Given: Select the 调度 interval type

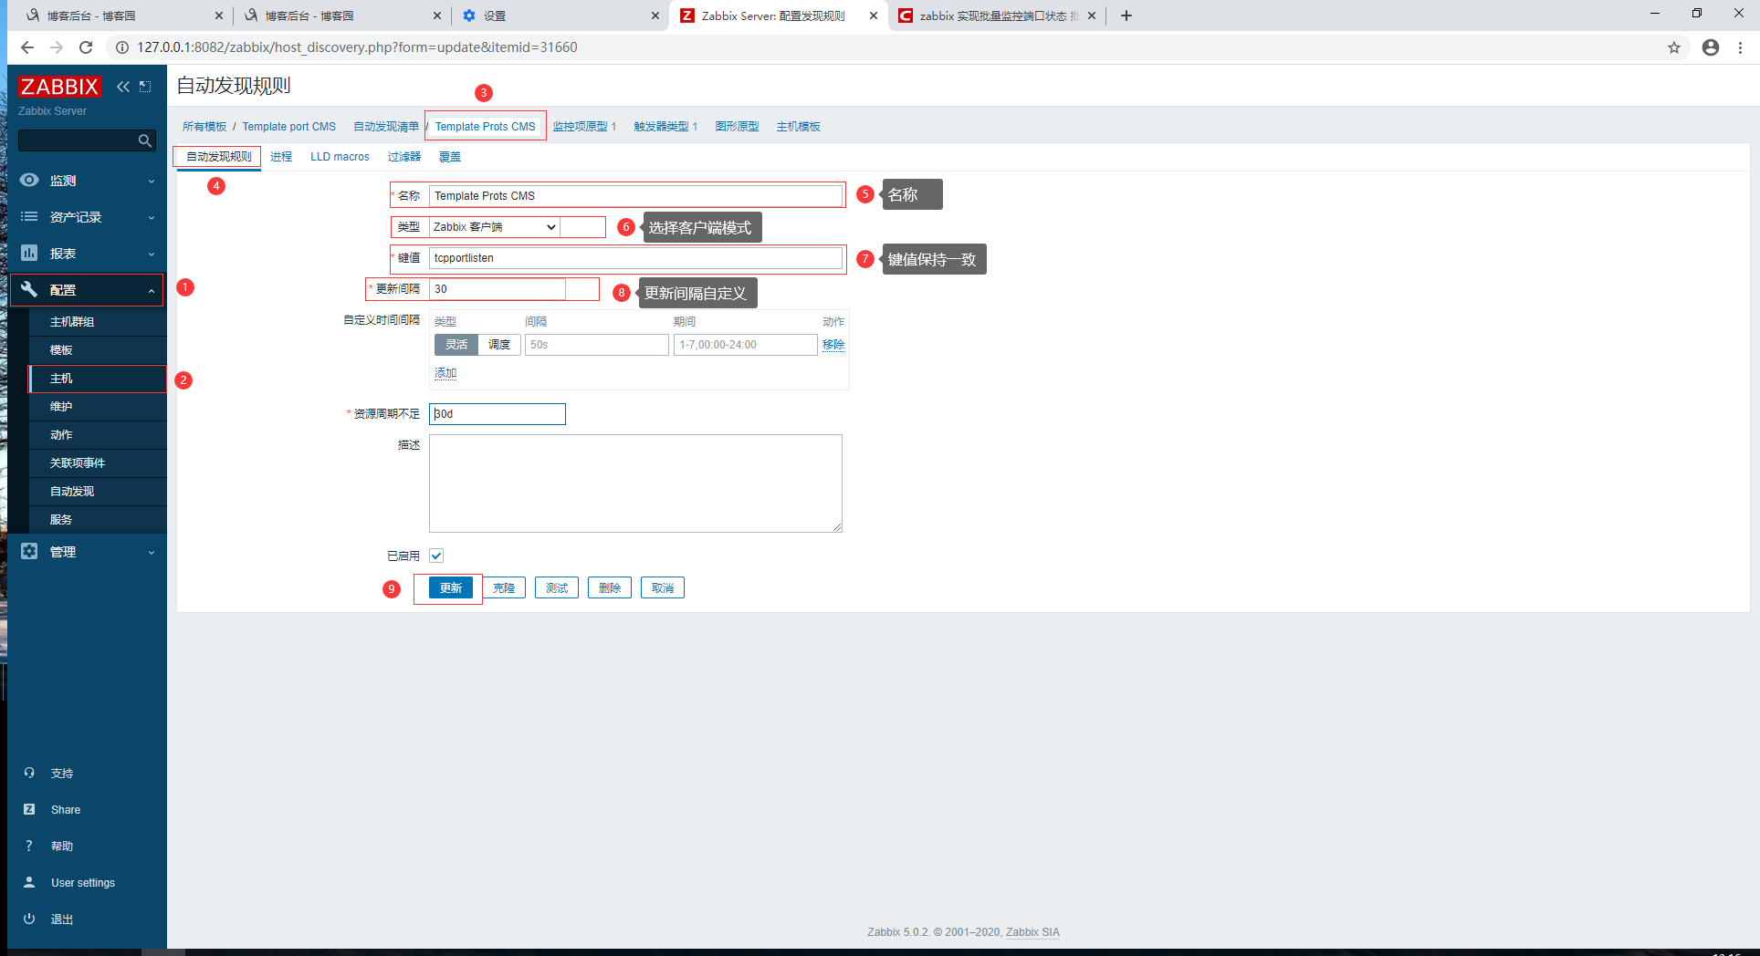Looking at the screenshot, I should [x=499, y=345].
